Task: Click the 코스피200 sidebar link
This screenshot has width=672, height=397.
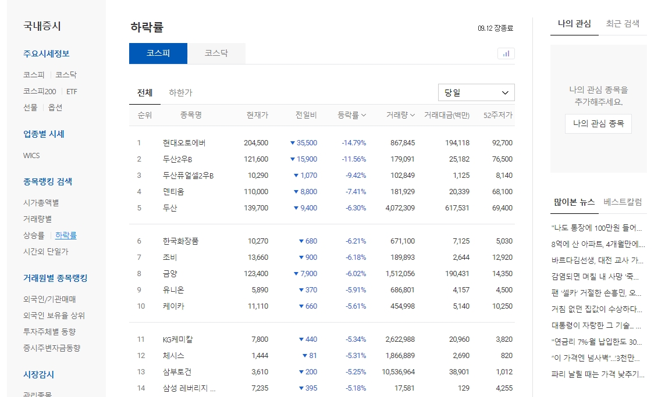Action: point(38,91)
